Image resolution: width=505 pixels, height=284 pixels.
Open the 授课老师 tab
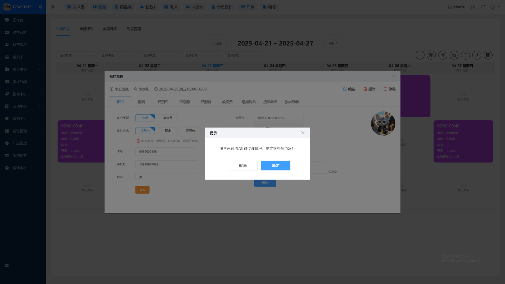tap(270, 102)
